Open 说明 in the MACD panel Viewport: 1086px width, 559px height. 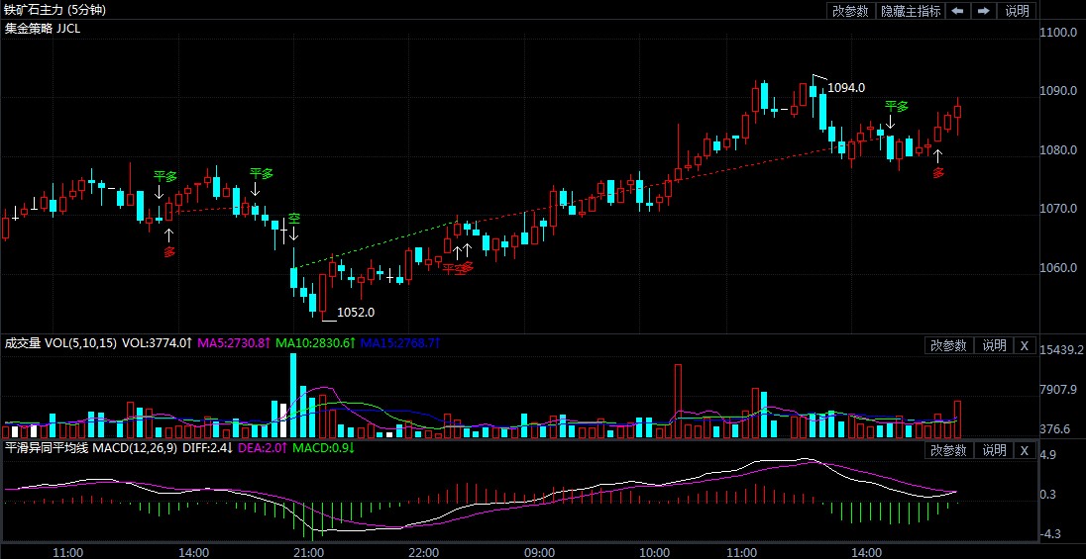[x=994, y=450]
